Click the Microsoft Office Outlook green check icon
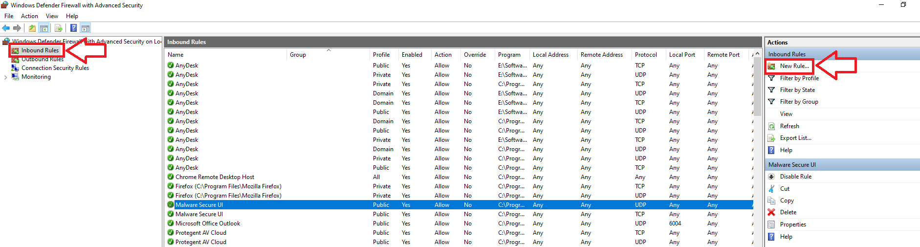The image size is (920, 247). pyautogui.click(x=171, y=224)
